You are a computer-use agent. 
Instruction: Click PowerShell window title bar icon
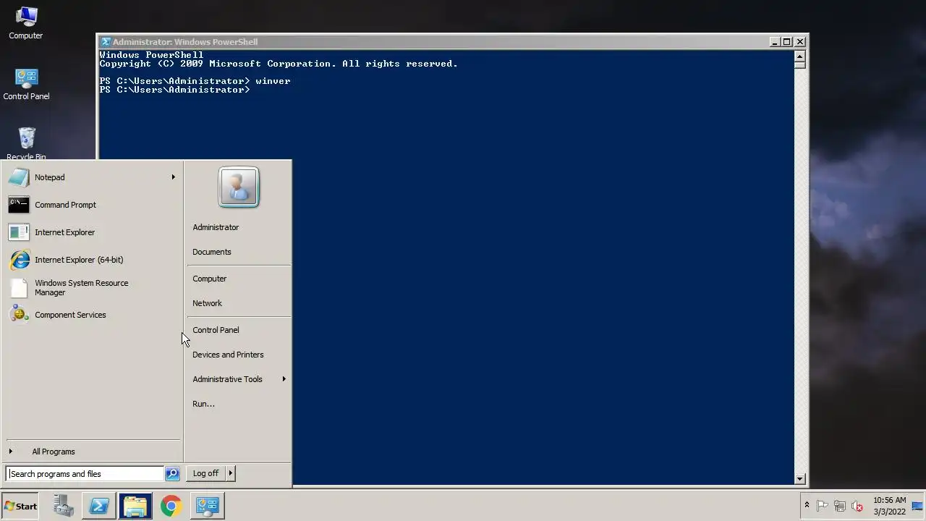[106, 42]
